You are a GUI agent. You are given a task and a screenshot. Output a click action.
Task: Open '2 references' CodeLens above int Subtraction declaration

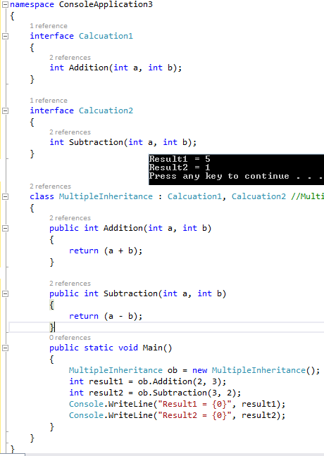point(70,132)
